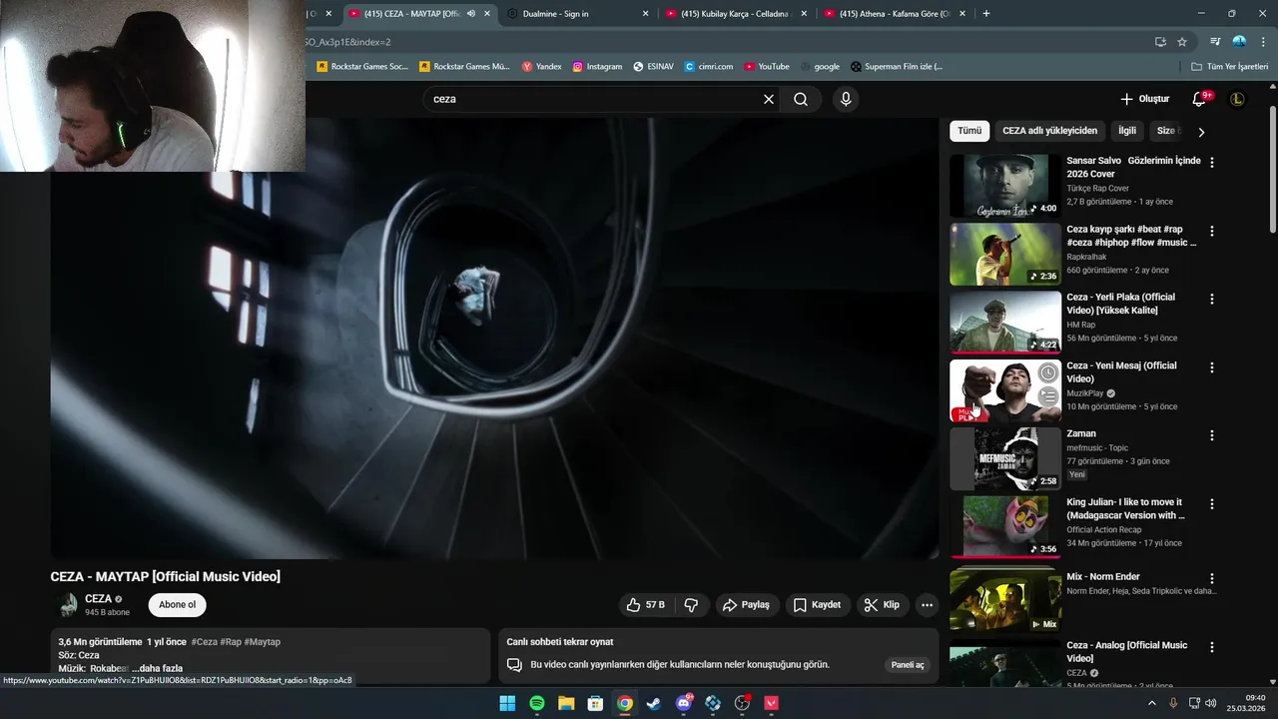This screenshot has height=719, width=1278.
Task: Like the CEZA MAYTAP video
Action: (x=645, y=605)
